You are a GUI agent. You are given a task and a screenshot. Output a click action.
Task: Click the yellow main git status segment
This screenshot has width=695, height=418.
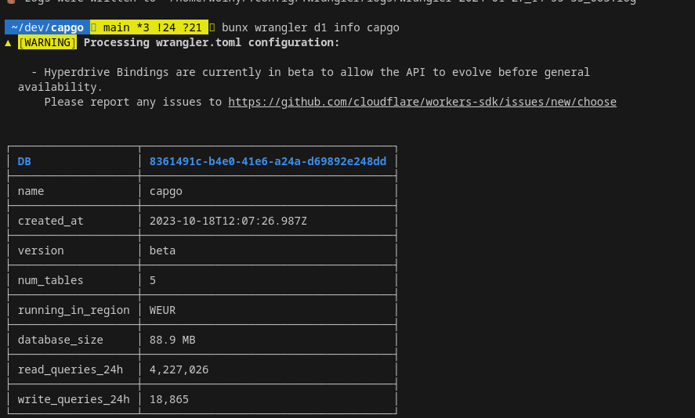coord(149,27)
